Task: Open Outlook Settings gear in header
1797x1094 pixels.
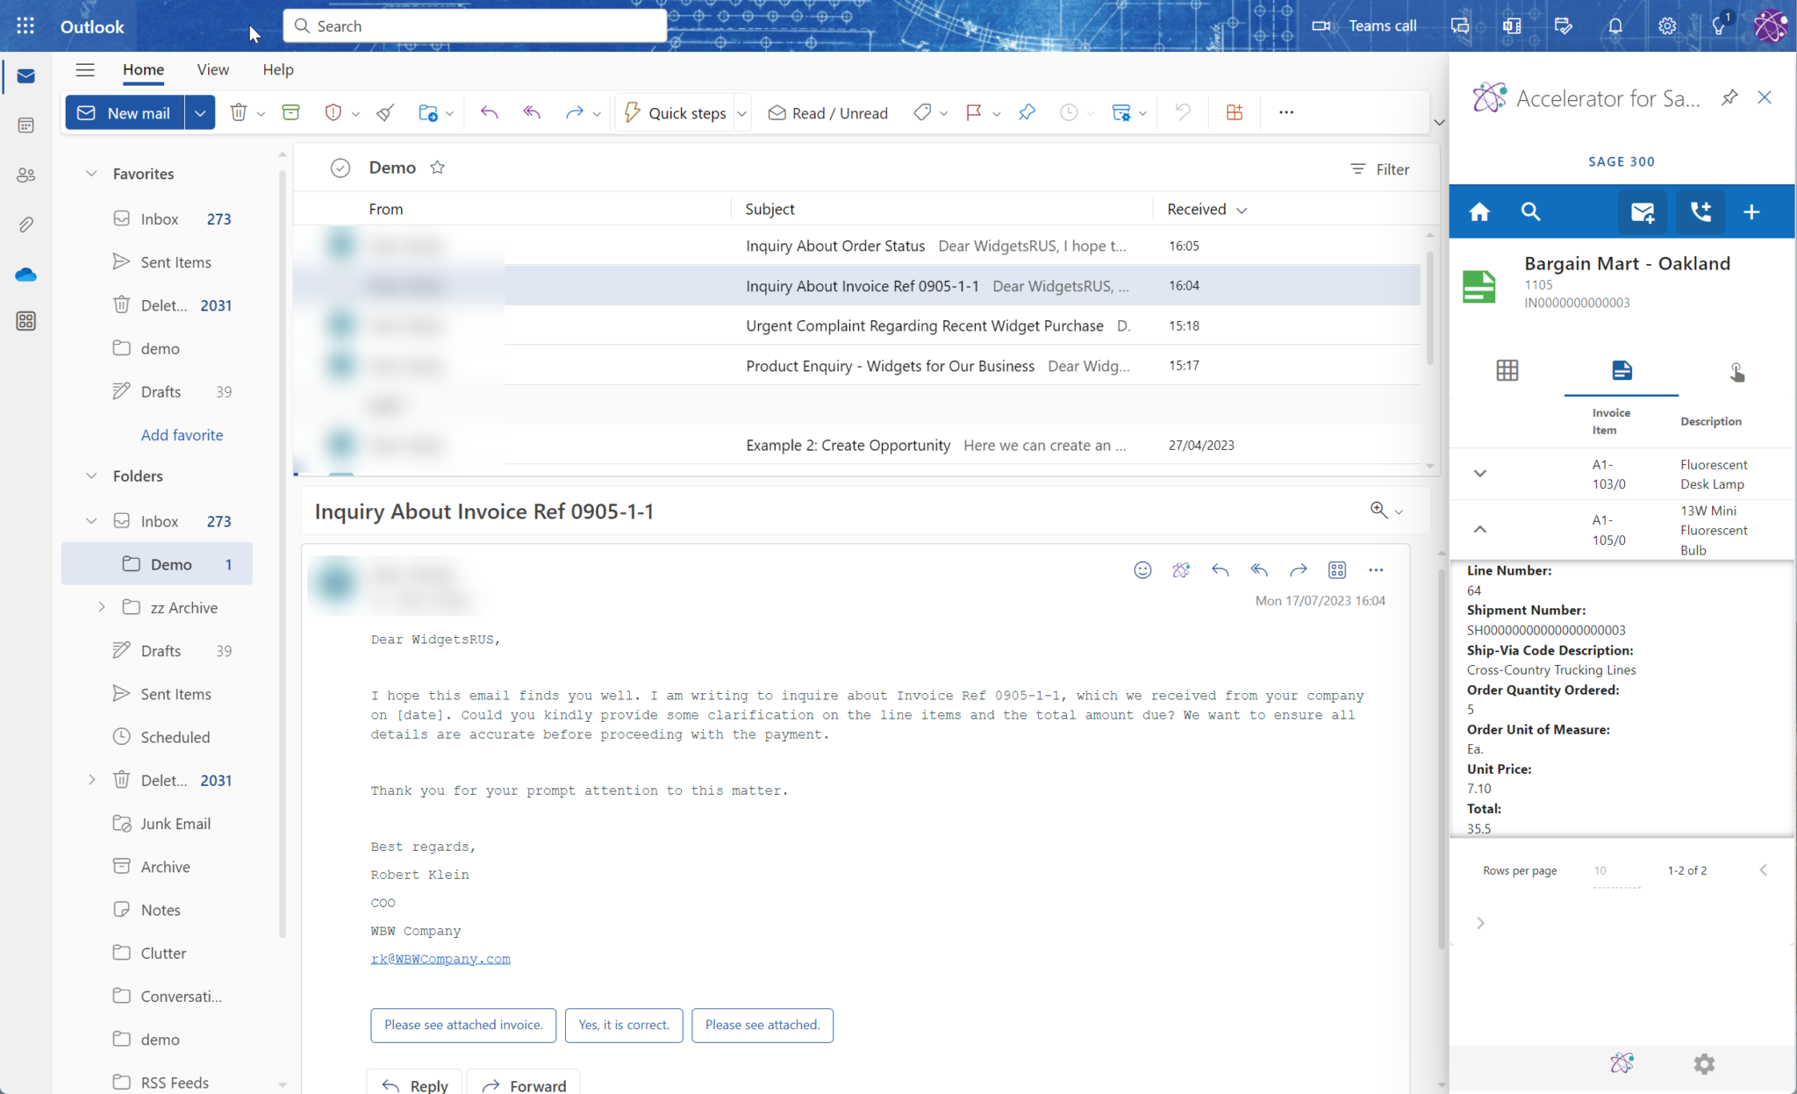Action: pyautogui.click(x=1667, y=26)
